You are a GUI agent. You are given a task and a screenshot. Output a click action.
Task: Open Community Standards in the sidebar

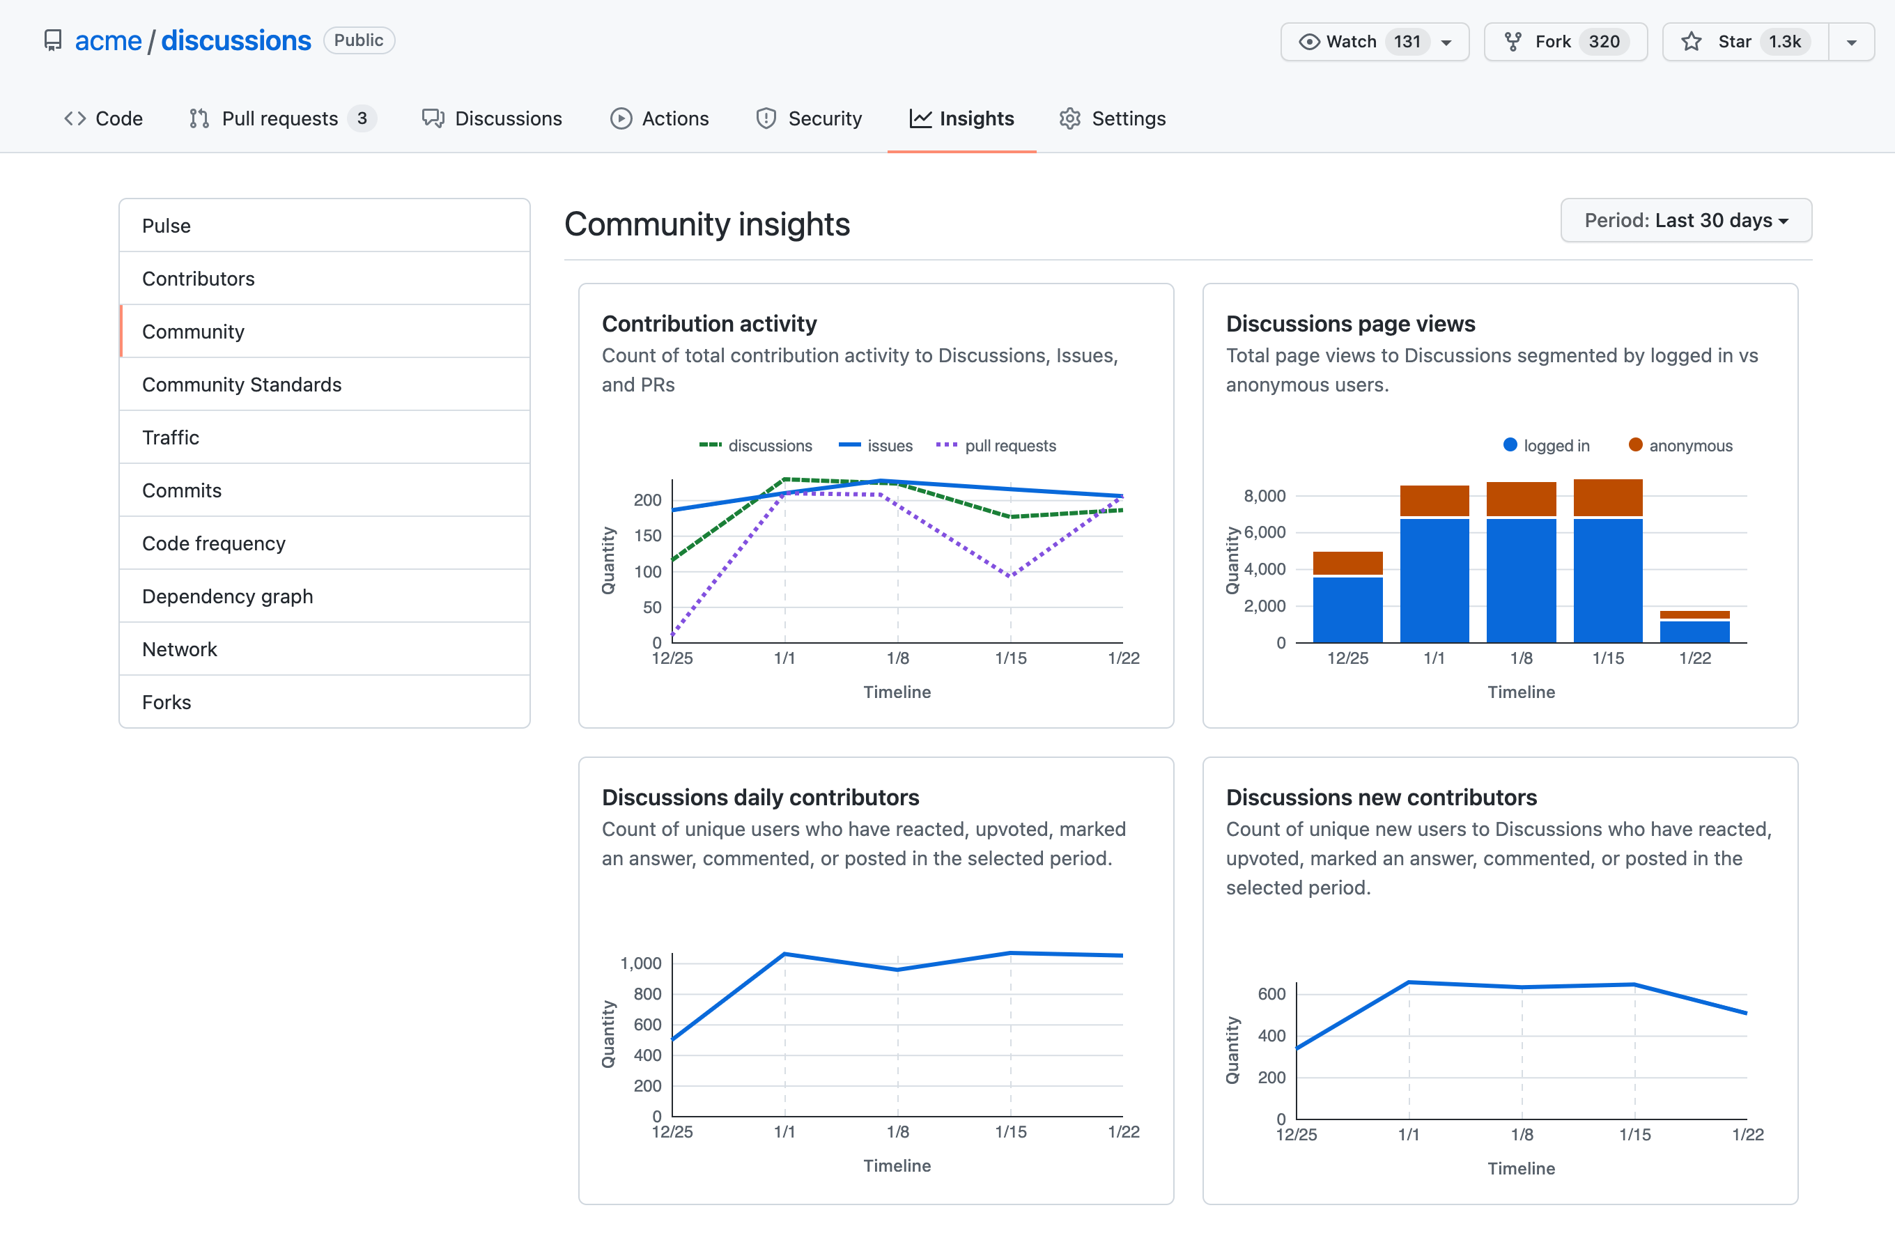[325, 385]
